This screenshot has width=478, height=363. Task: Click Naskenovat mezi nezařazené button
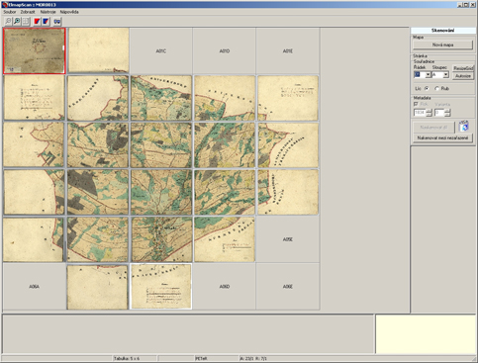442,137
